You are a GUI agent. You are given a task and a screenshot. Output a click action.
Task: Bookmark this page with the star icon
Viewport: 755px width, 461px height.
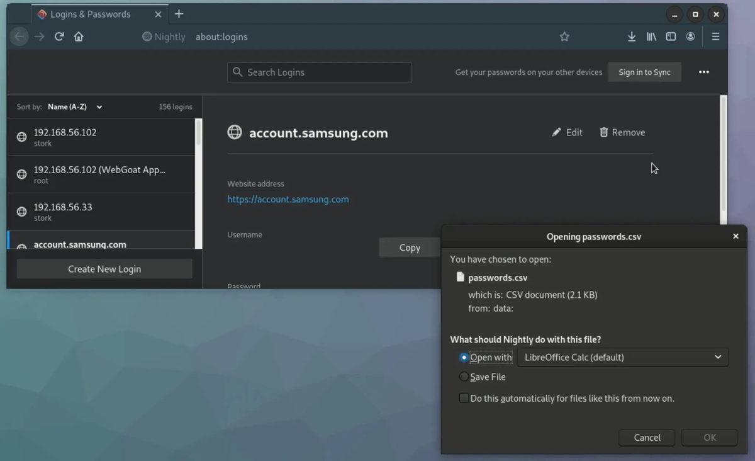[564, 37]
